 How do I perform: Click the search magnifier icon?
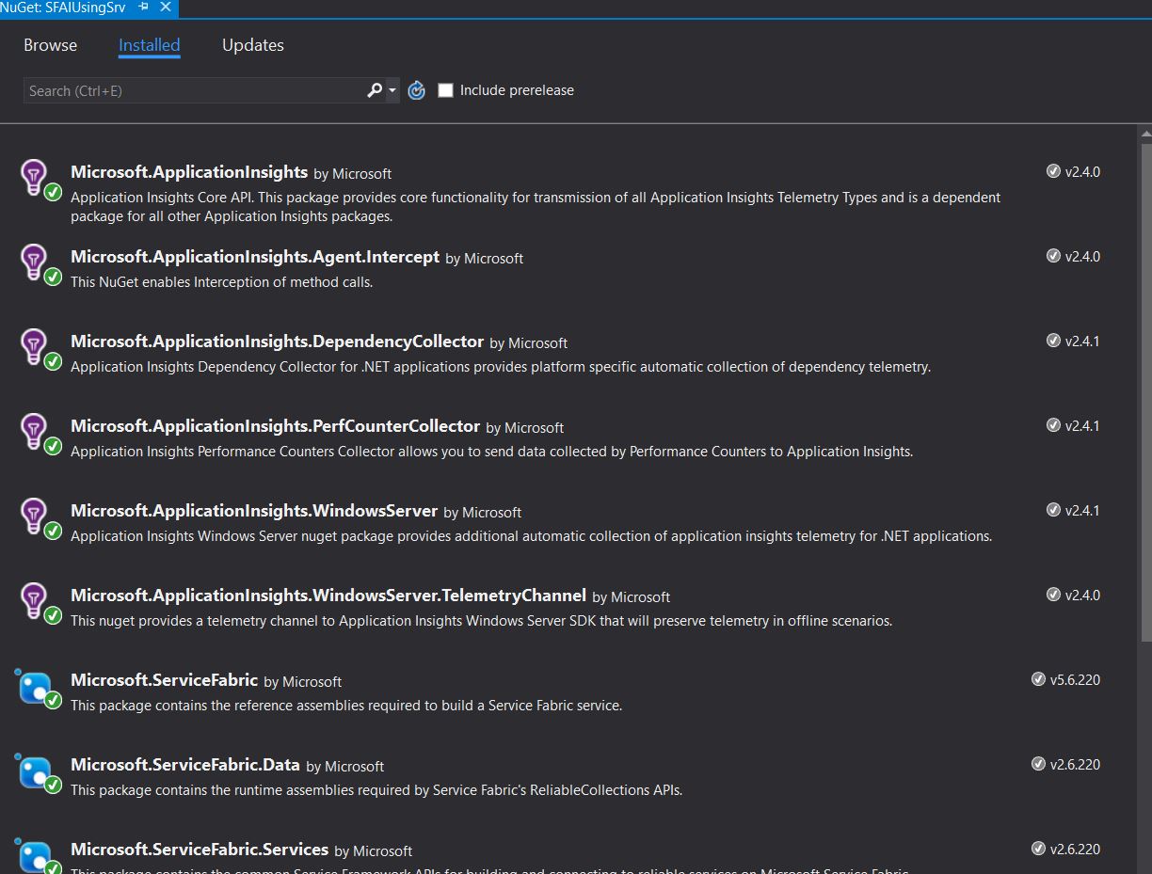(374, 90)
